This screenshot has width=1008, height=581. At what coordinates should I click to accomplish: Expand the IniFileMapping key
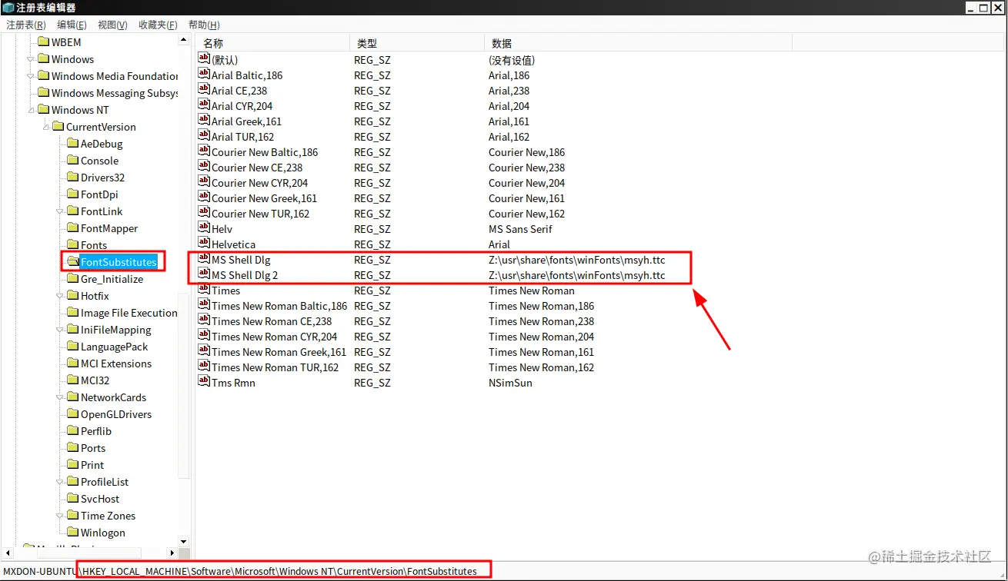pos(61,330)
